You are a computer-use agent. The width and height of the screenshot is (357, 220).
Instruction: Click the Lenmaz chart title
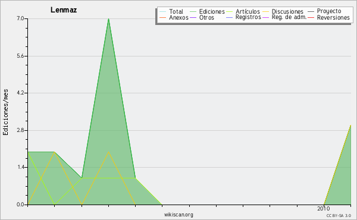[x=64, y=10]
